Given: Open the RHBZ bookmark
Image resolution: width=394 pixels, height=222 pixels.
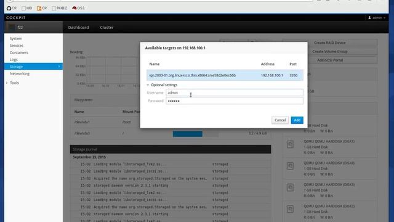Looking at the screenshot, I should click(x=59, y=8).
